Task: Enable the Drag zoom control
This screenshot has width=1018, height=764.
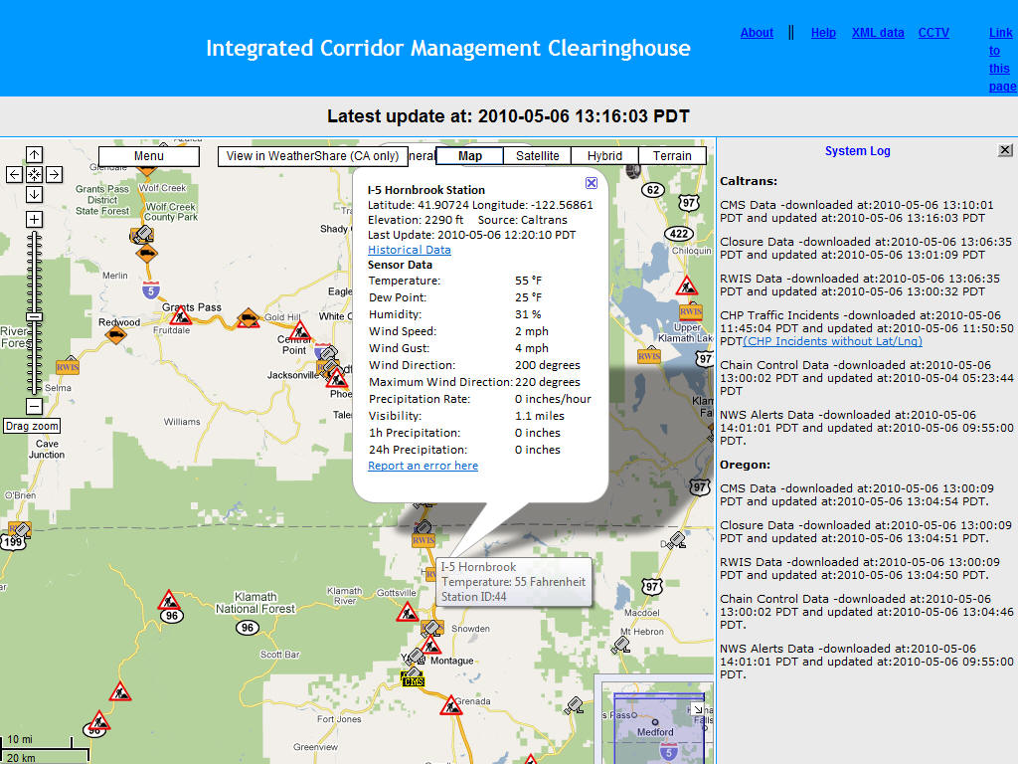Action: click(32, 426)
